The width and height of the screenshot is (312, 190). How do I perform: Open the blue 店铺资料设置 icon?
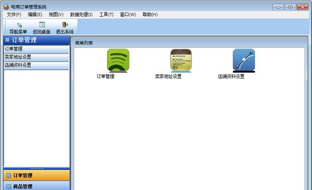[244, 60]
